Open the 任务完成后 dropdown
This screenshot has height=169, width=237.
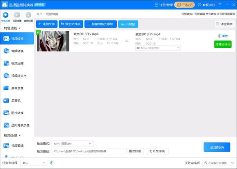[x=219, y=163]
